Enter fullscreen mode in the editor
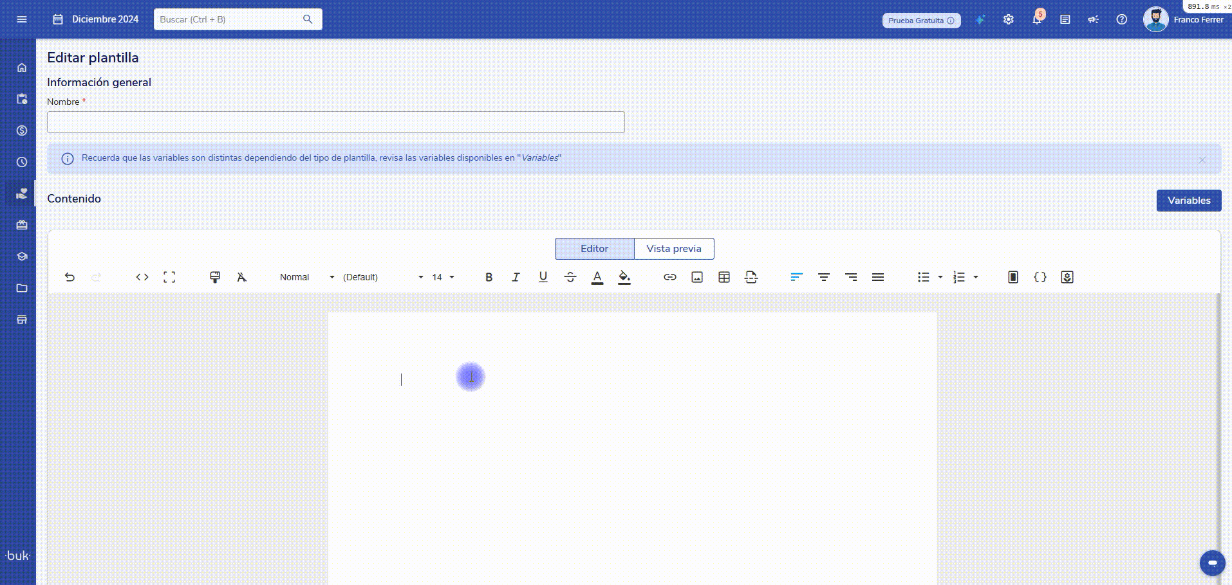The image size is (1232, 585). [169, 277]
